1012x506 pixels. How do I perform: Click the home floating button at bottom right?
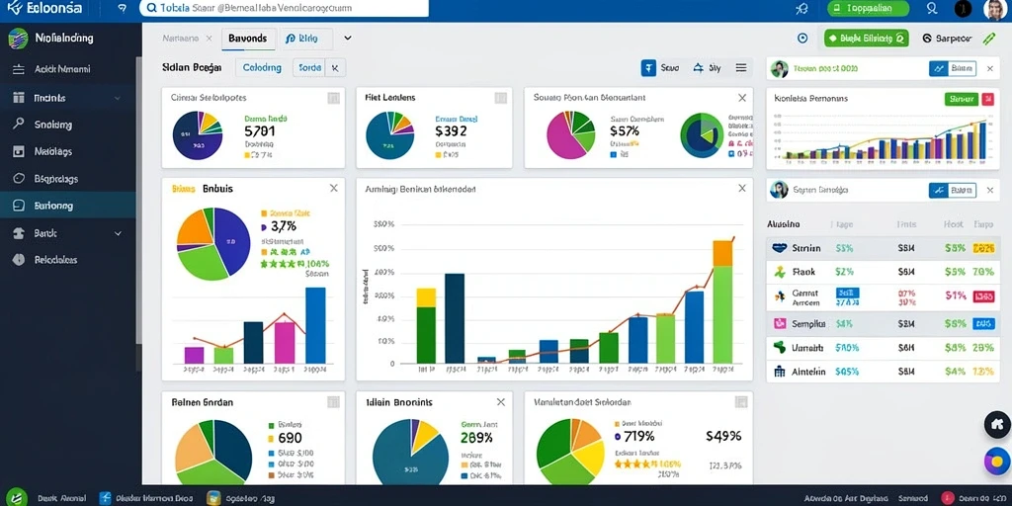point(997,425)
